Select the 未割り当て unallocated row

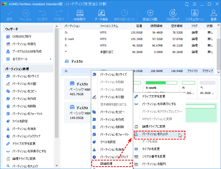138,52
